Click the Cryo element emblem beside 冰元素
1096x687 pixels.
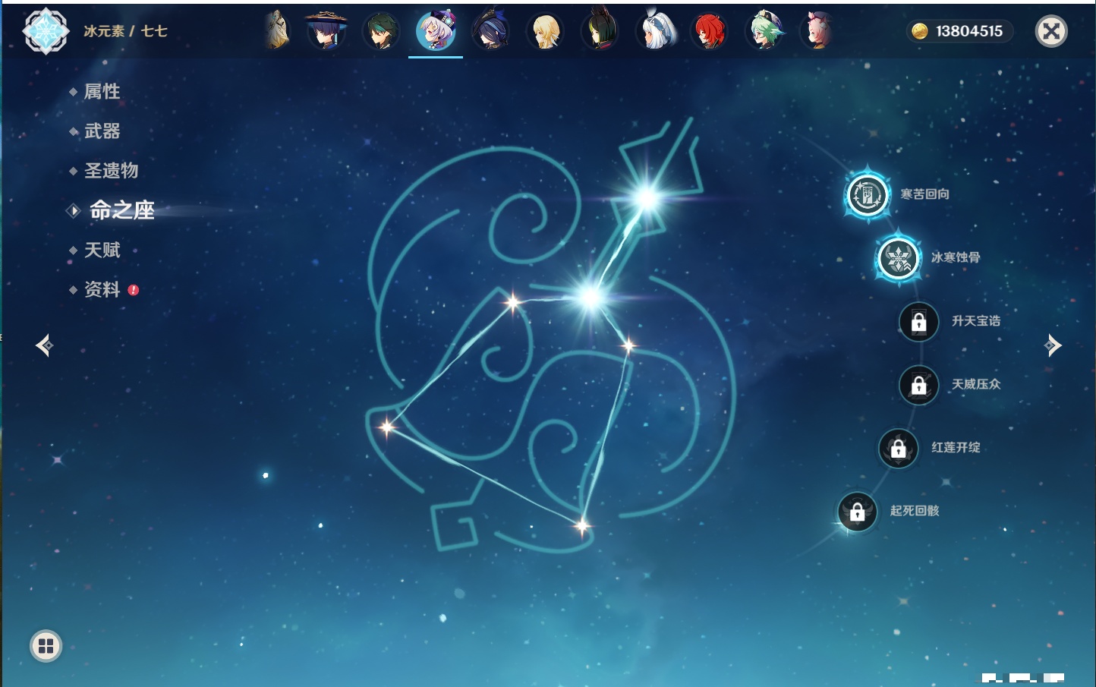pos(46,31)
